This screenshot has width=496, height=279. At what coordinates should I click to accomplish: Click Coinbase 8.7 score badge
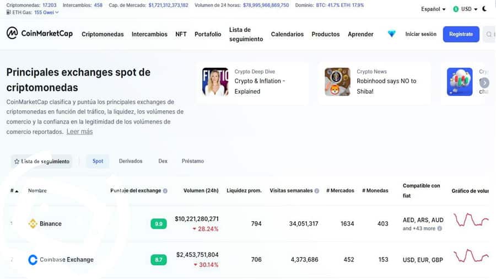click(x=159, y=260)
